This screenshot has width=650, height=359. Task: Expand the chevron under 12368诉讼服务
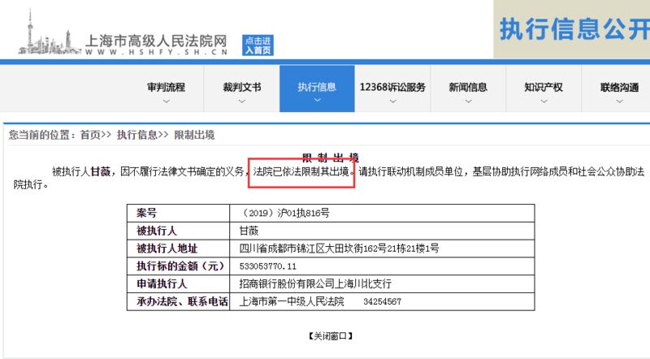[393, 101]
